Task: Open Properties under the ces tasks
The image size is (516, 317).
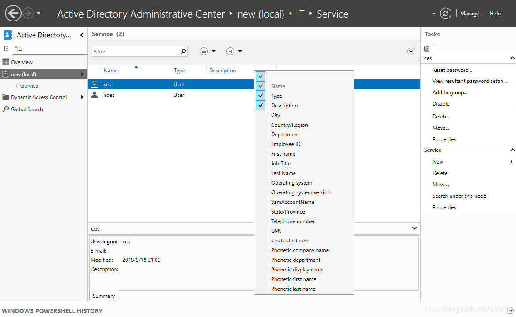Action: pos(444,139)
